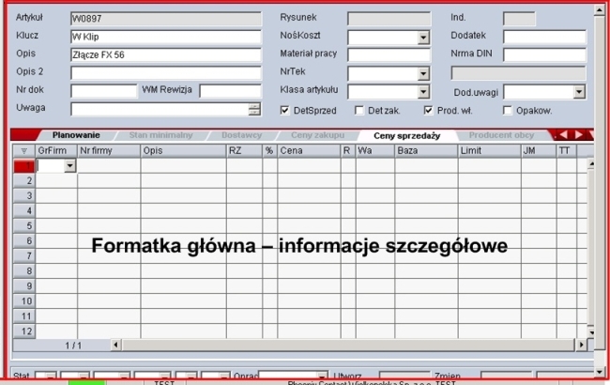
Task: Switch to the Planowanie tab
Action: [x=76, y=135]
